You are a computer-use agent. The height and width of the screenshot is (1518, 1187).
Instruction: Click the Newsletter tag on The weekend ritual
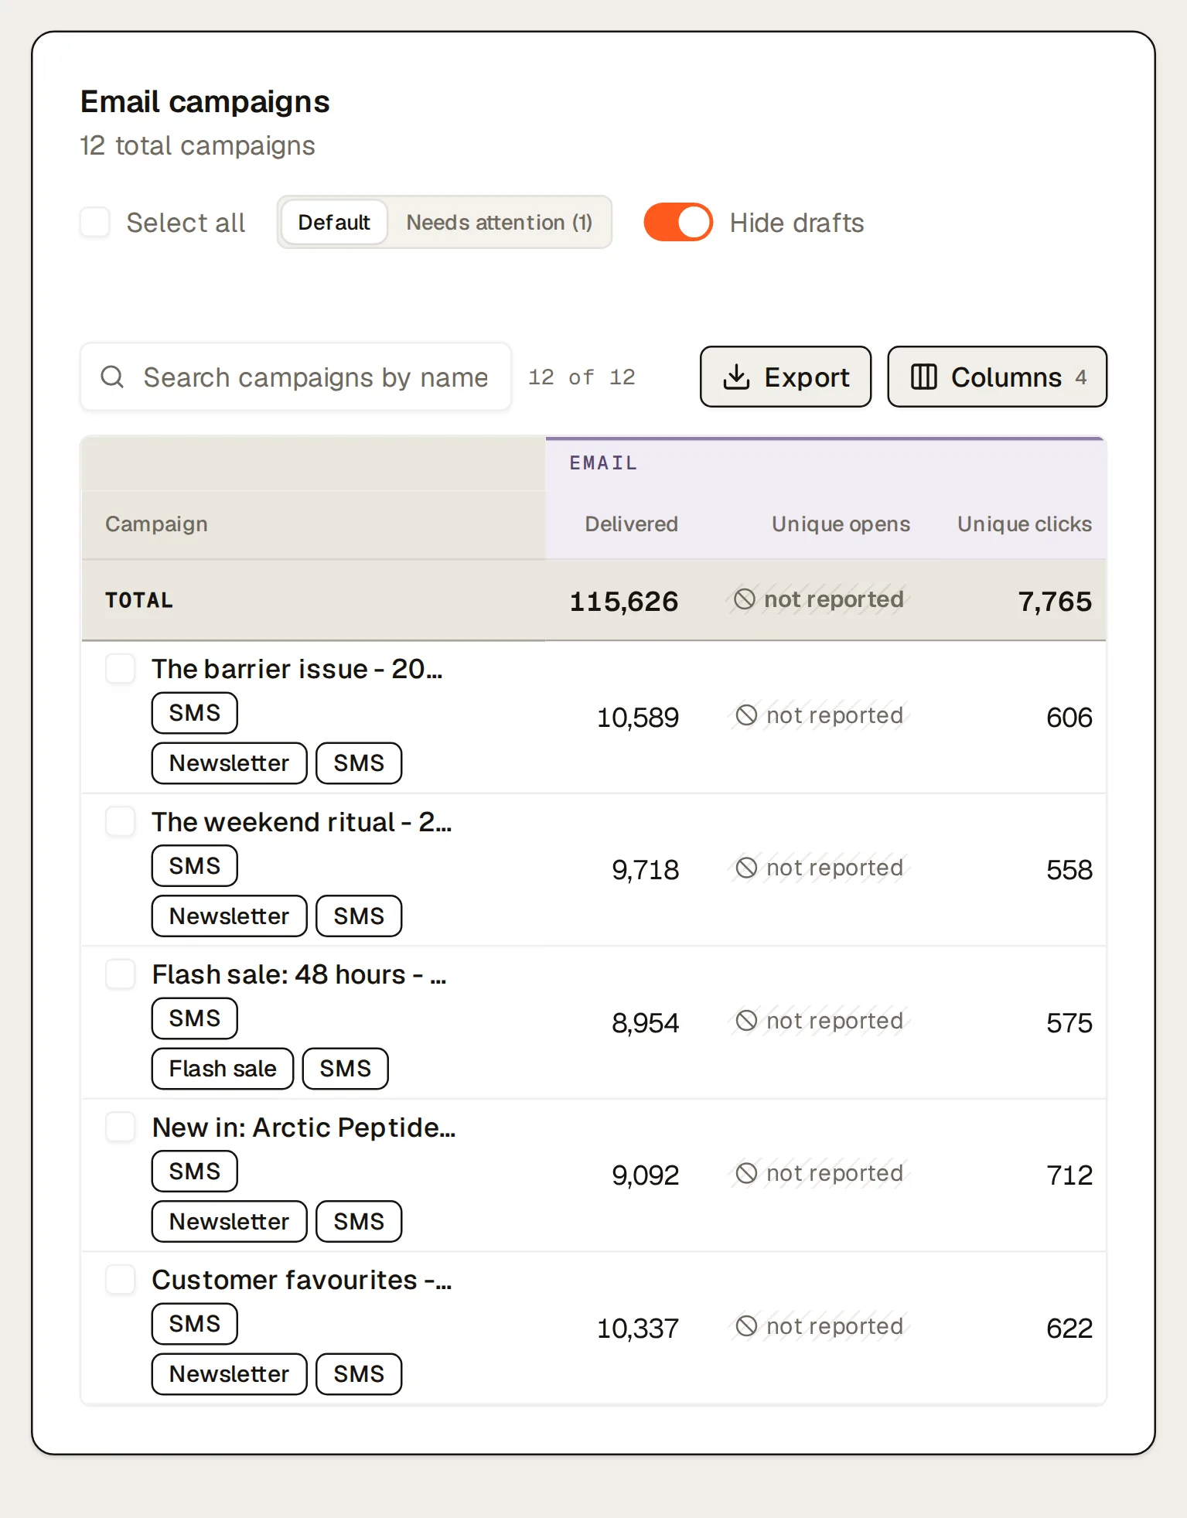pyautogui.click(x=230, y=916)
